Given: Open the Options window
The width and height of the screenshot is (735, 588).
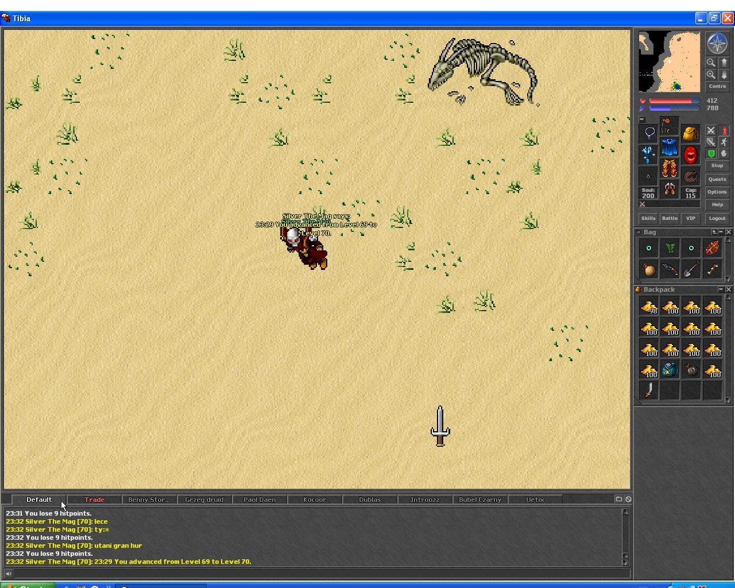Looking at the screenshot, I should 717,192.
